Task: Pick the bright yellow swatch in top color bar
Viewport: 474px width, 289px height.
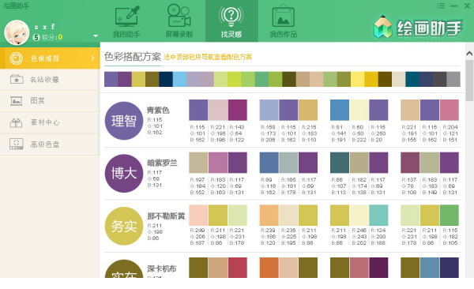Action: coord(357,79)
